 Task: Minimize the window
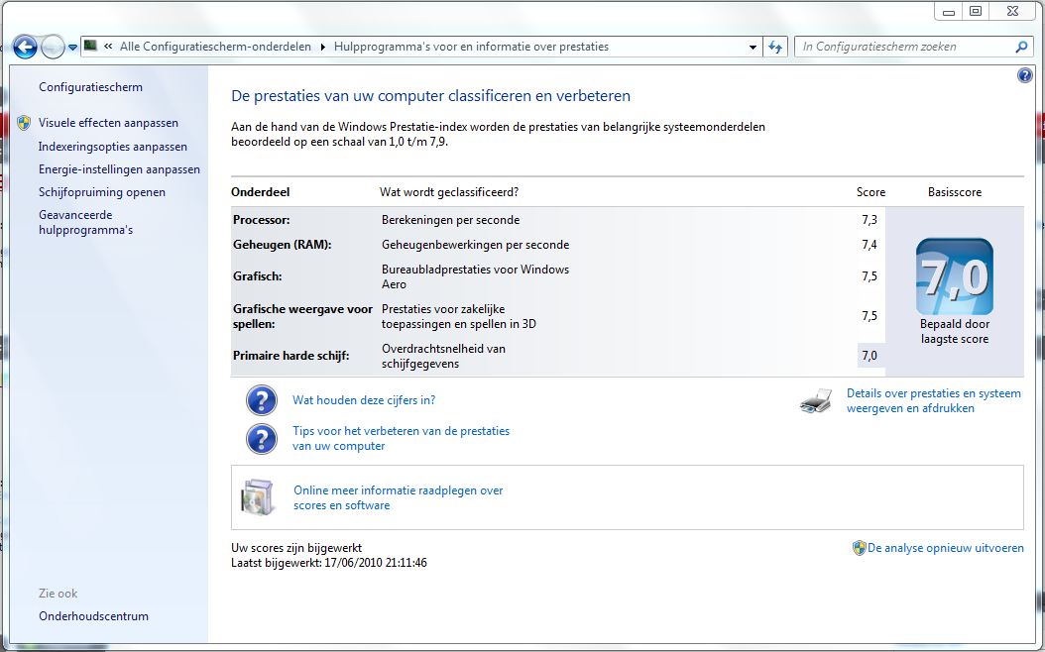click(x=949, y=11)
